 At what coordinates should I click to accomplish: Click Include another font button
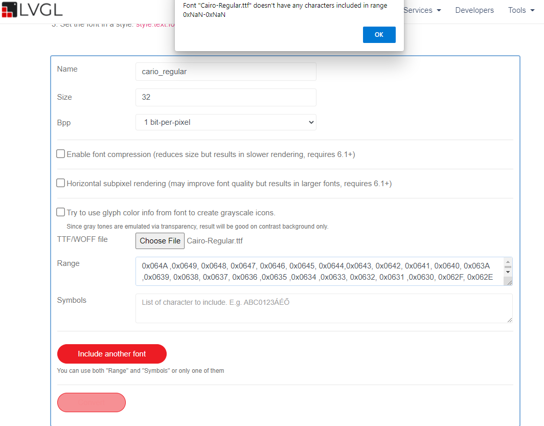click(111, 354)
